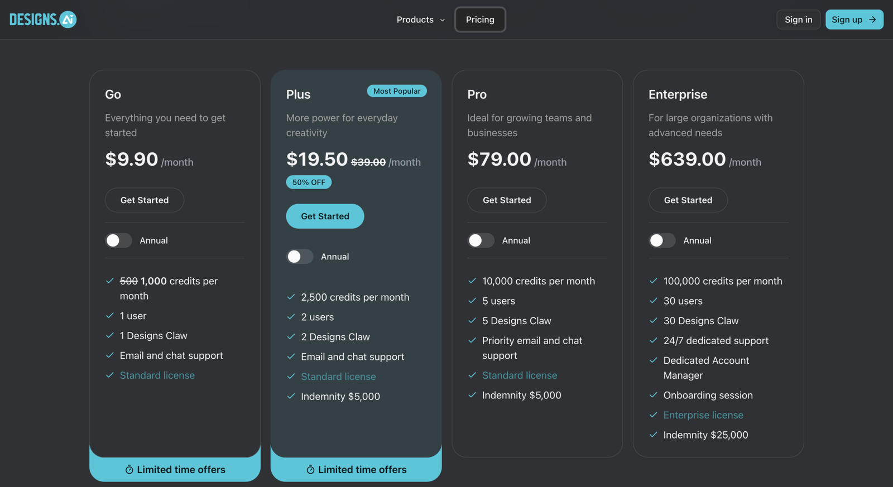This screenshot has width=893, height=487.
Task: Click checkmark beside Indemnity $25,000
Action: [654, 435]
